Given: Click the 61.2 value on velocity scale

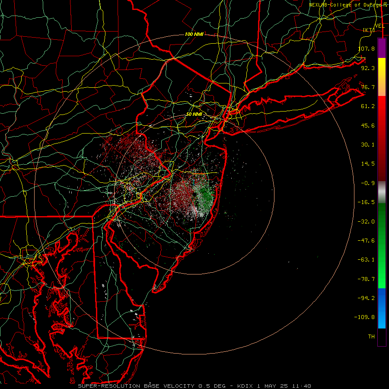Looking at the screenshot, I should coord(368,106).
